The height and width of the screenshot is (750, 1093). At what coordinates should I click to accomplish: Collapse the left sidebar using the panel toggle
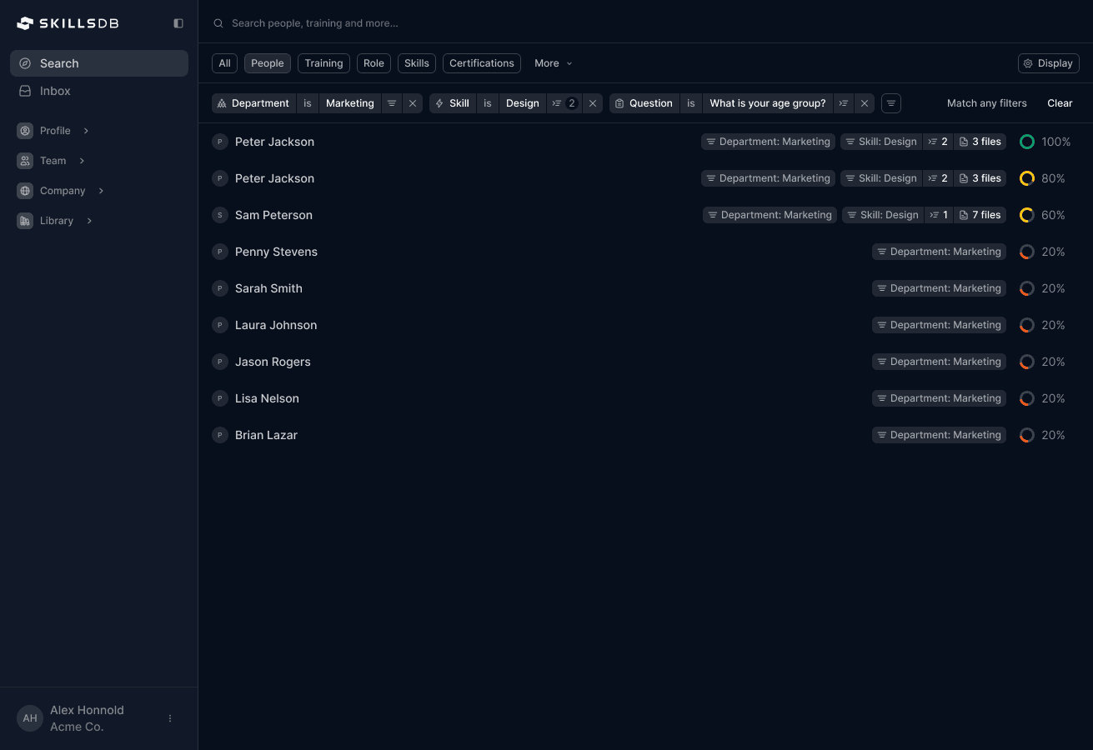point(178,22)
